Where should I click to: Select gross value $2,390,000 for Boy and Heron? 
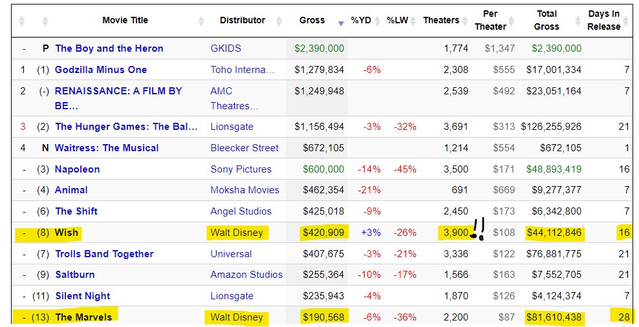tap(319, 48)
